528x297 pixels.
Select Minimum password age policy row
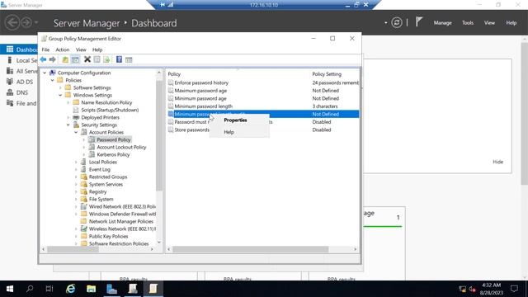click(x=263, y=98)
